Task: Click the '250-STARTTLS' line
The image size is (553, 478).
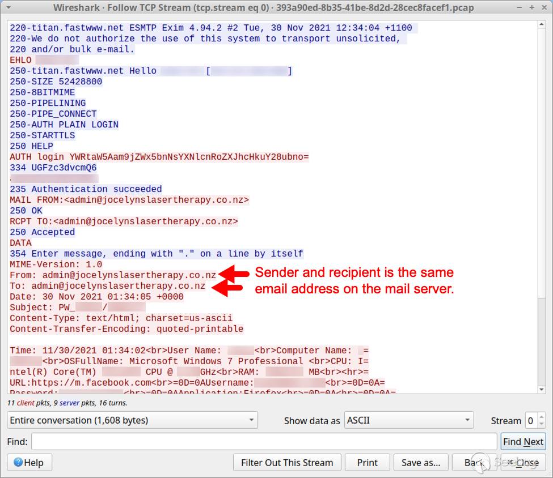Action: pos(43,135)
